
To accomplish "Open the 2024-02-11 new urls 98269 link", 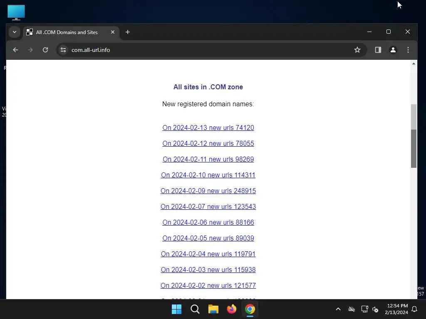I will [208, 159].
